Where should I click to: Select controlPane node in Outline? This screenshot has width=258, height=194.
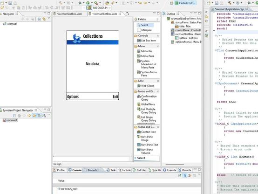pos(186,30)
